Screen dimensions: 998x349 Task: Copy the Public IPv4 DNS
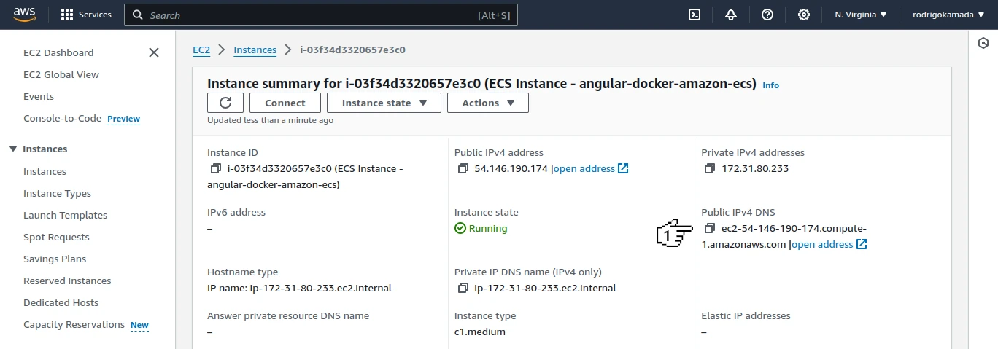(710, 229)
